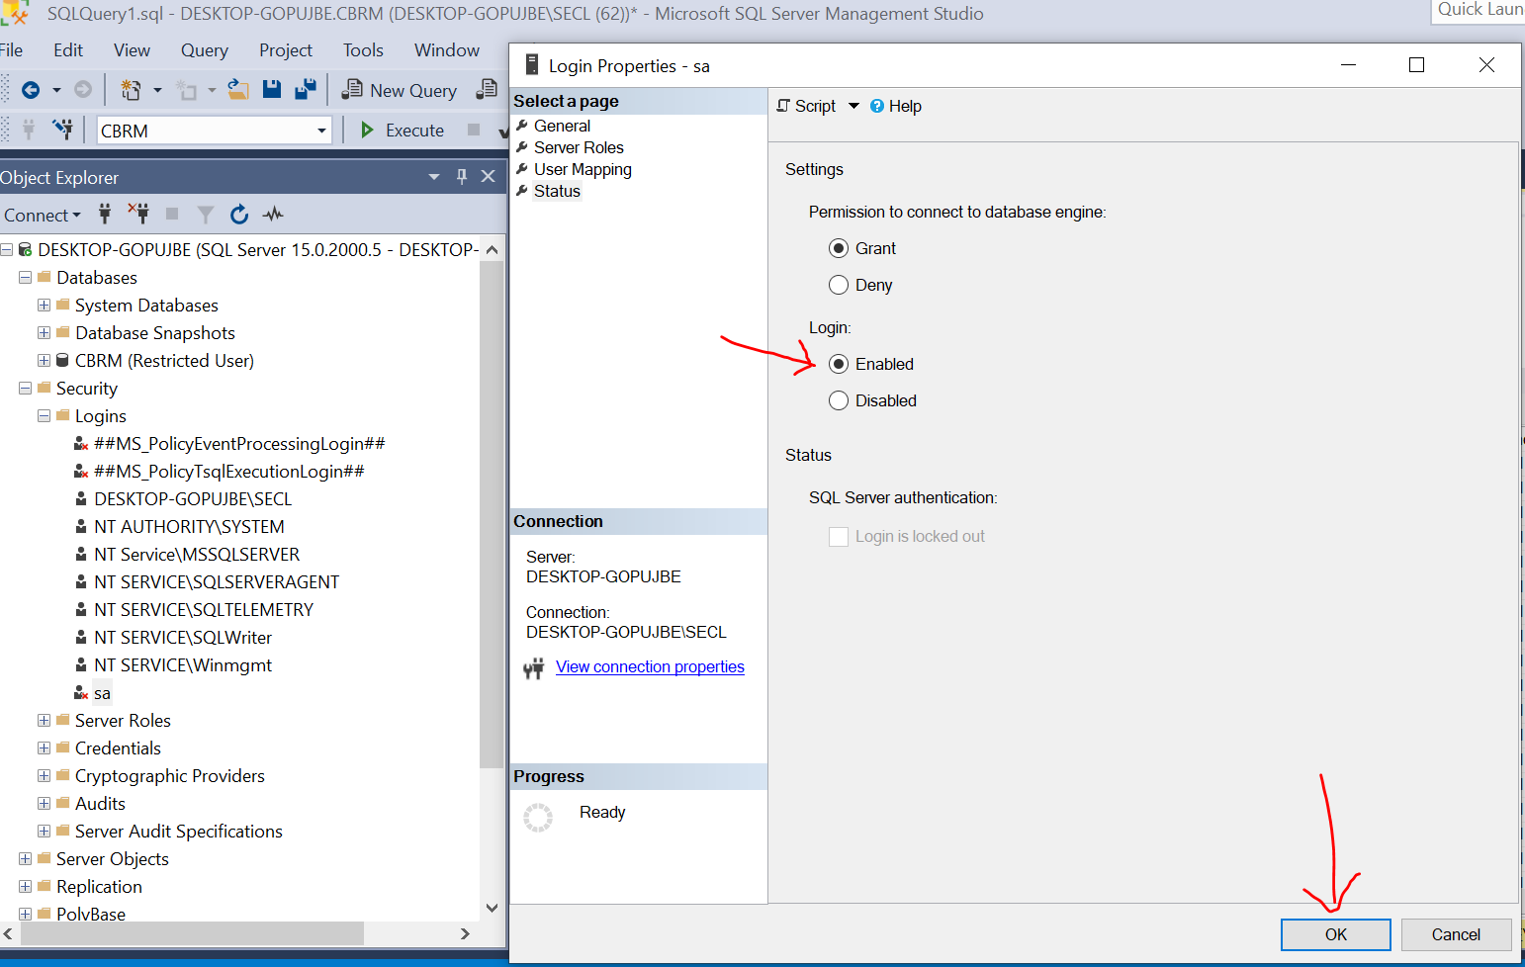The width and height of the screenshot is (1525, 967).
Task: Pin the Object Explorer panel
Action: click(x=461, y=177)
